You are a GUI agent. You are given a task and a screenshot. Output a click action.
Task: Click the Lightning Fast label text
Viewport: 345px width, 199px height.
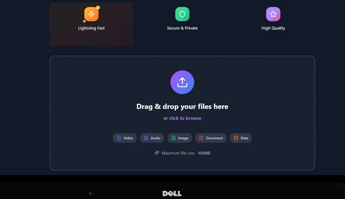point(91,28)
